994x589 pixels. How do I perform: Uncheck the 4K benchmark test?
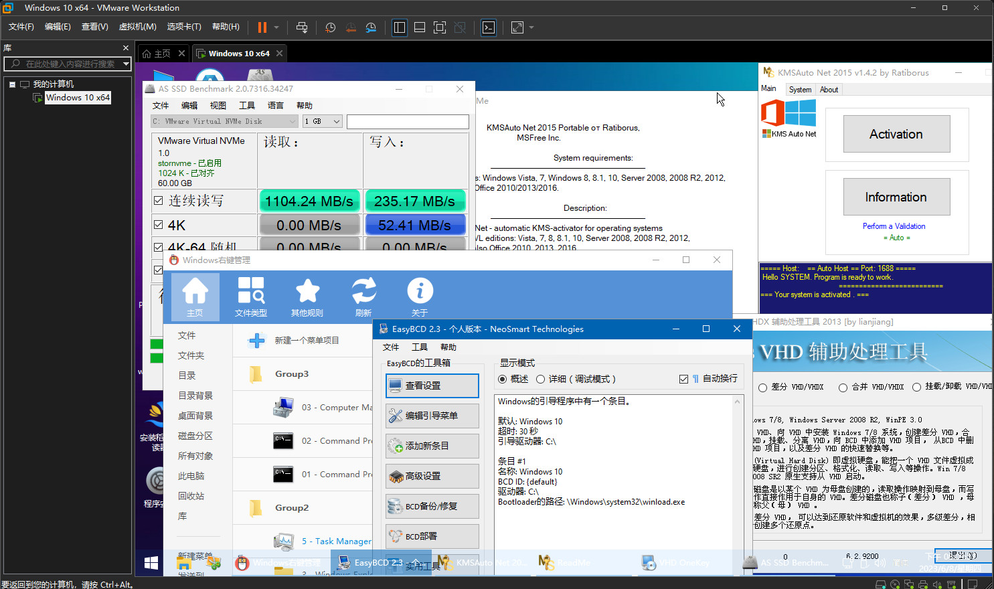tap(159, 225)
